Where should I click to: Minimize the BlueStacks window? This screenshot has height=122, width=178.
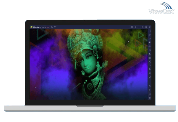tap(139, 27)
